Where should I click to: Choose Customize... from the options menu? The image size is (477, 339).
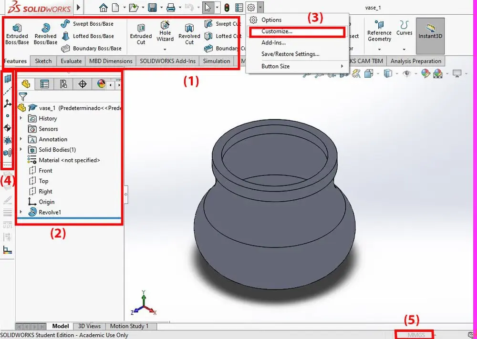277,31
